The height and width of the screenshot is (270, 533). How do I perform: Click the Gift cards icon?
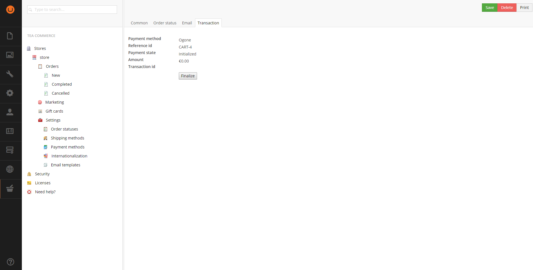40,111
